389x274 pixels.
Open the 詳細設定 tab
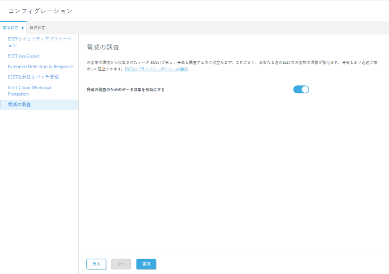tap(37, 28)
